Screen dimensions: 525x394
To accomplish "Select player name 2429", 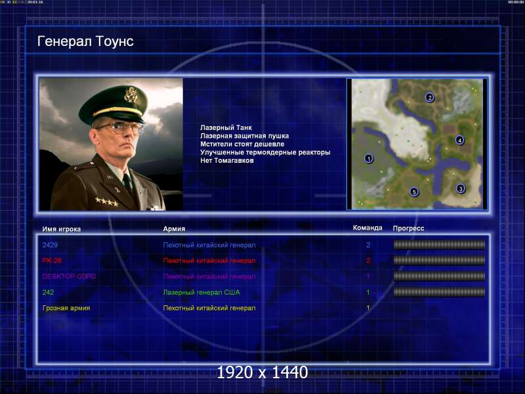I will click(x=50, y=245).
